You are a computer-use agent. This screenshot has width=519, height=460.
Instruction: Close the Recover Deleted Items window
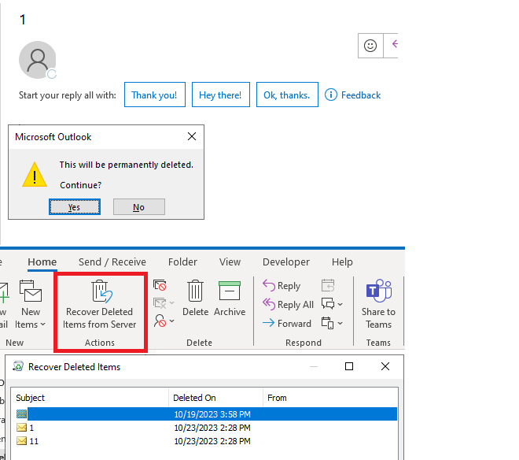click(385, 366)
